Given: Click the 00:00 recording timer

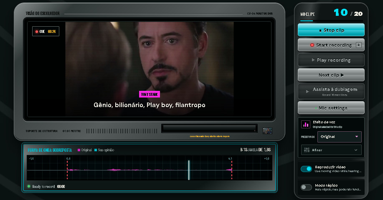Looking at the screenshot, I should [x=61, y=187].
